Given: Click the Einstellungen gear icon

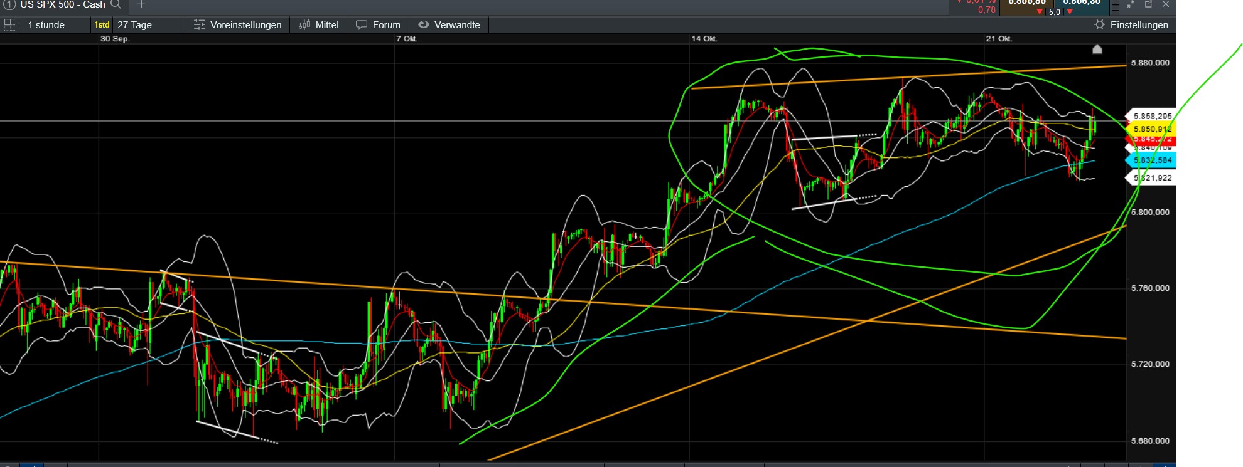Looking at the screenshot, I should (1099, 25).
